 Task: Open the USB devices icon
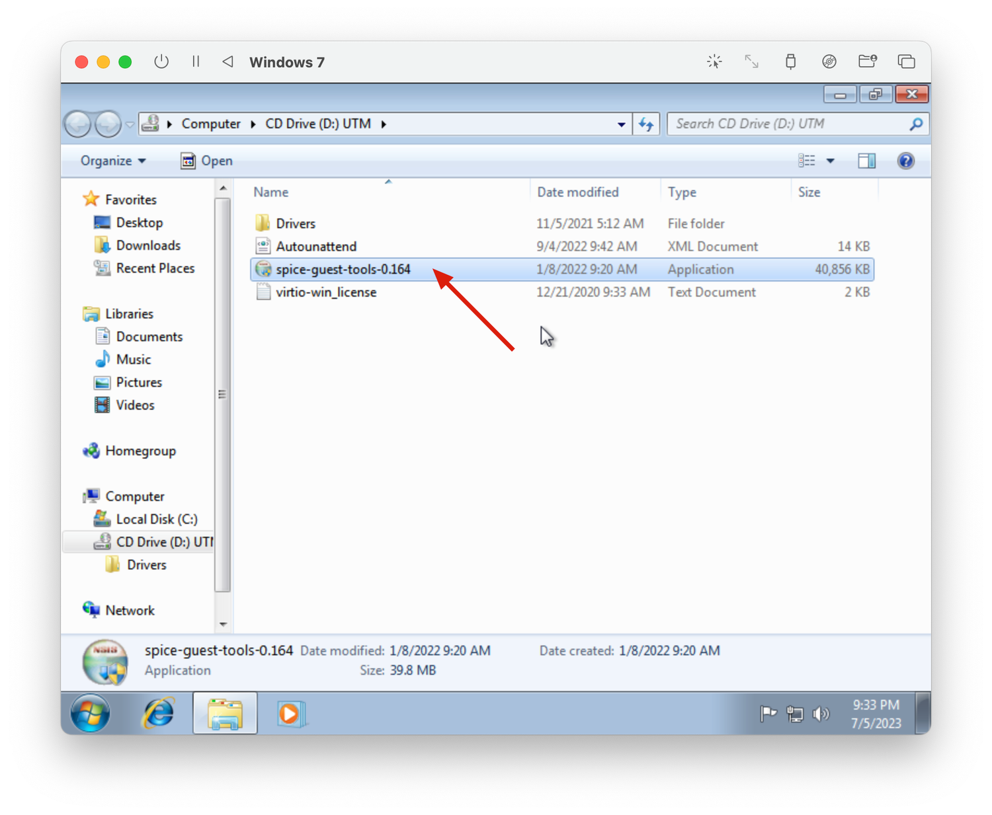790,61
